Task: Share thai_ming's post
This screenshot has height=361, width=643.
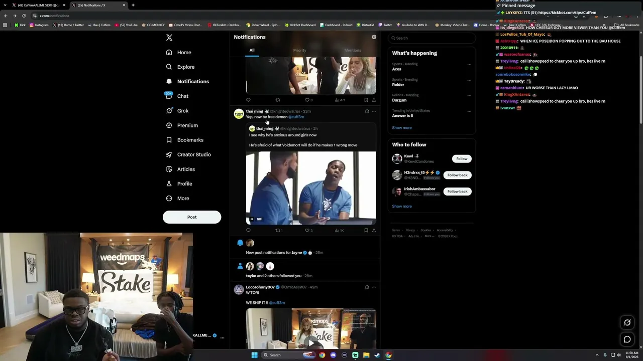Action: pyautogui.click(x=374, y=231)
